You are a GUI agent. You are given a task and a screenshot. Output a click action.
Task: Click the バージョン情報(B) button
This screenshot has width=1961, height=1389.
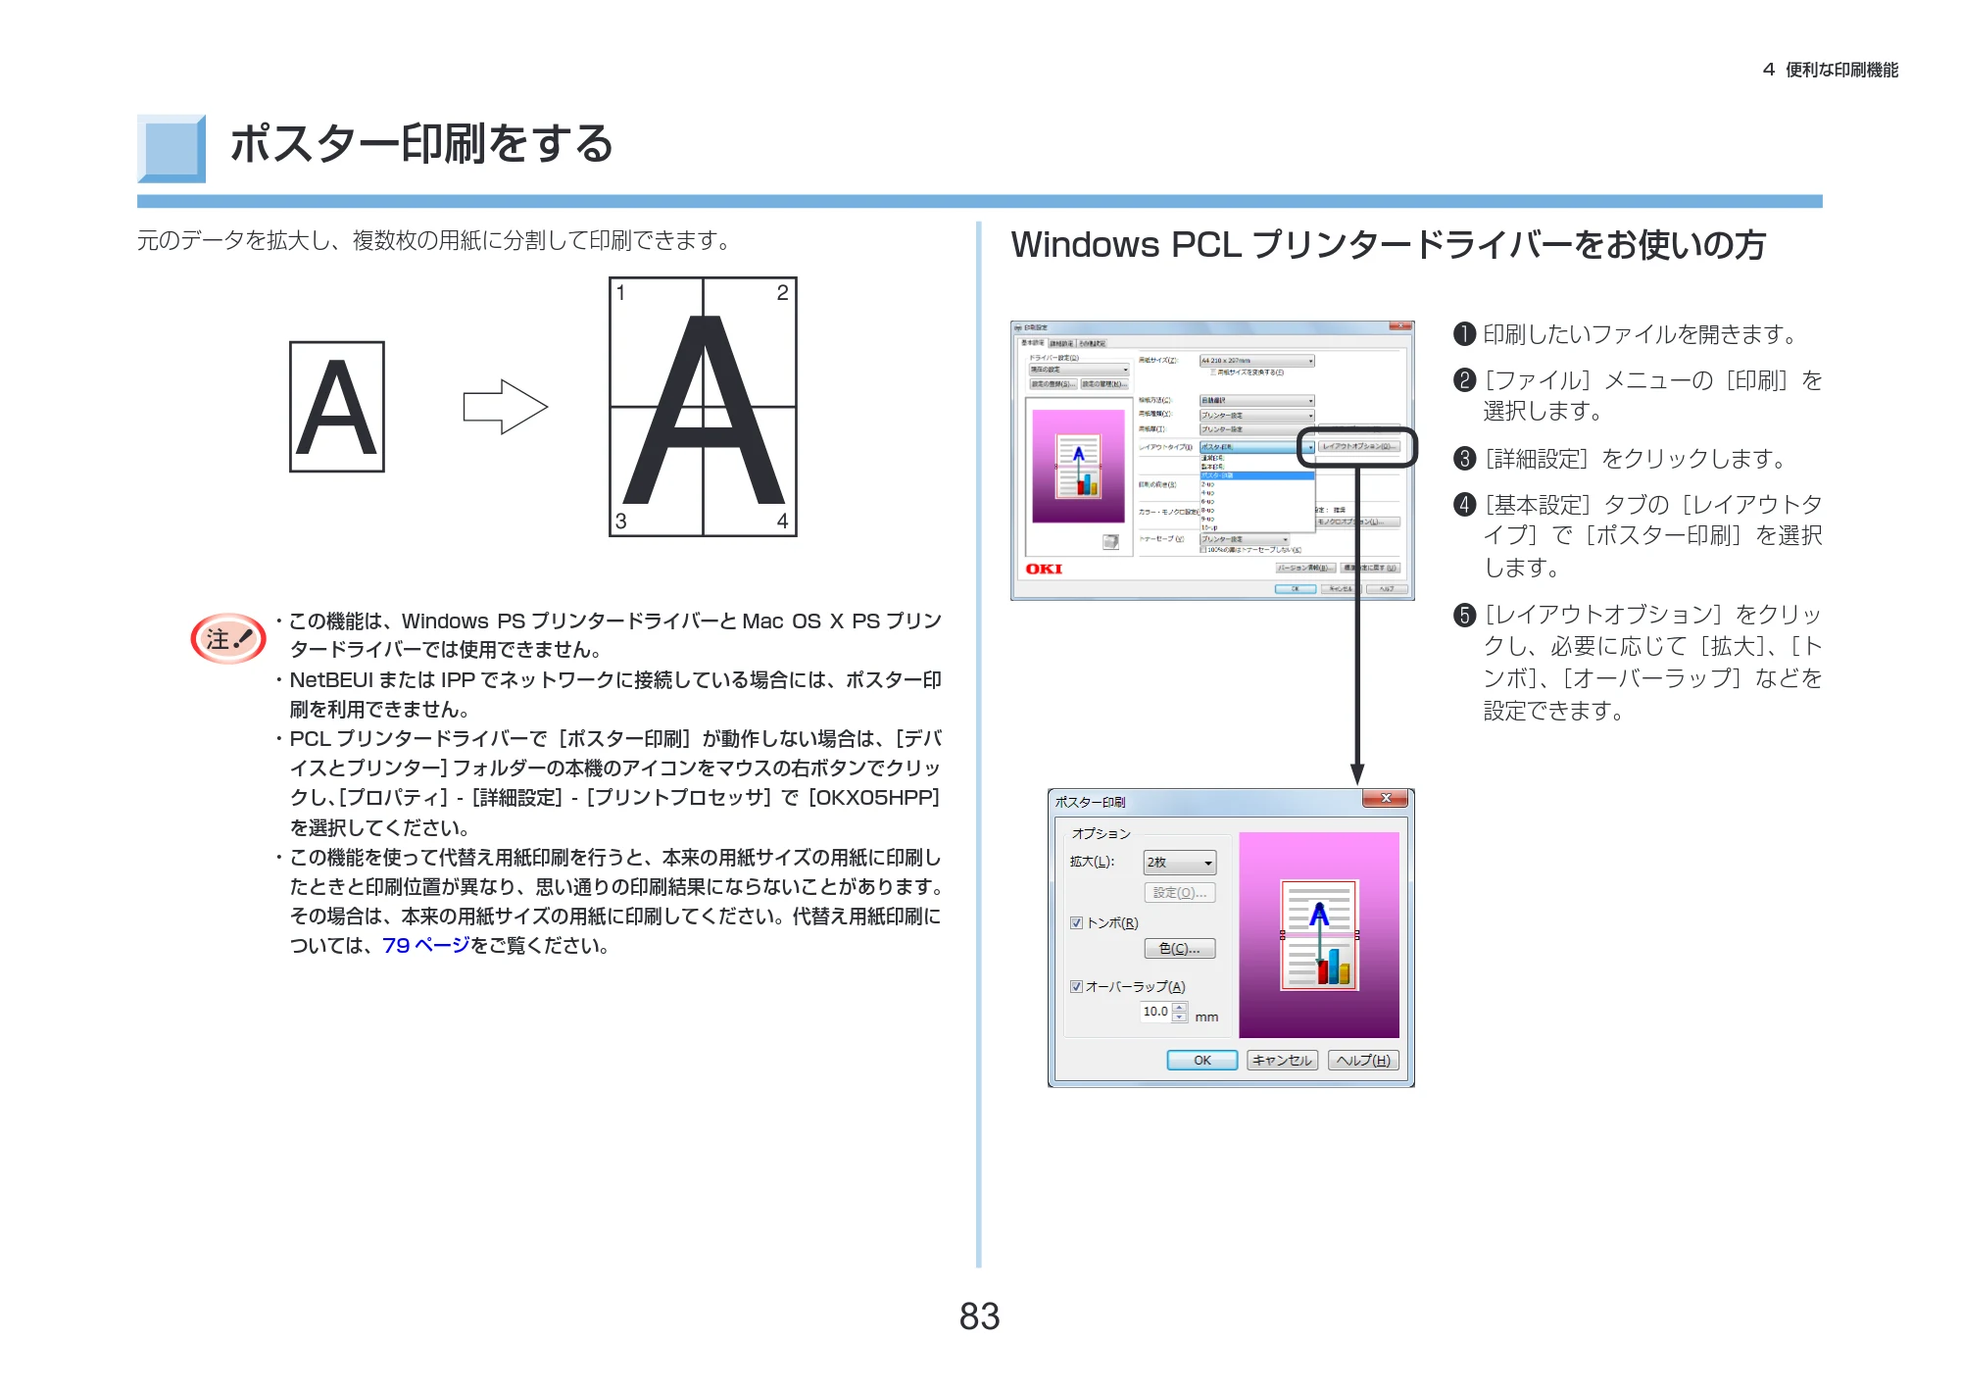[x=1305, y=569]
